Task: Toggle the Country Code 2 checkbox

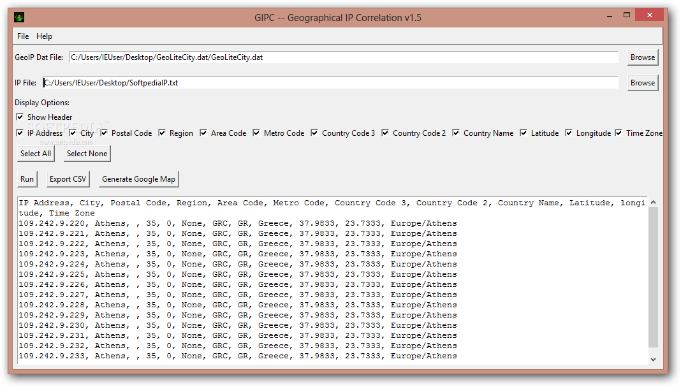Action: coord(385,133)
